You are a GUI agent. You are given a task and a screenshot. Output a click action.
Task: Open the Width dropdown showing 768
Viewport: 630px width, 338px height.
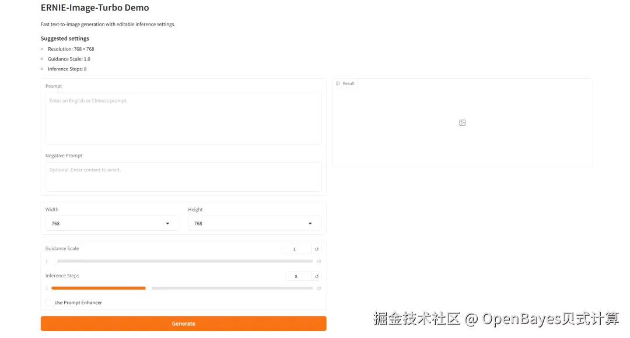(x=111, y=223)
